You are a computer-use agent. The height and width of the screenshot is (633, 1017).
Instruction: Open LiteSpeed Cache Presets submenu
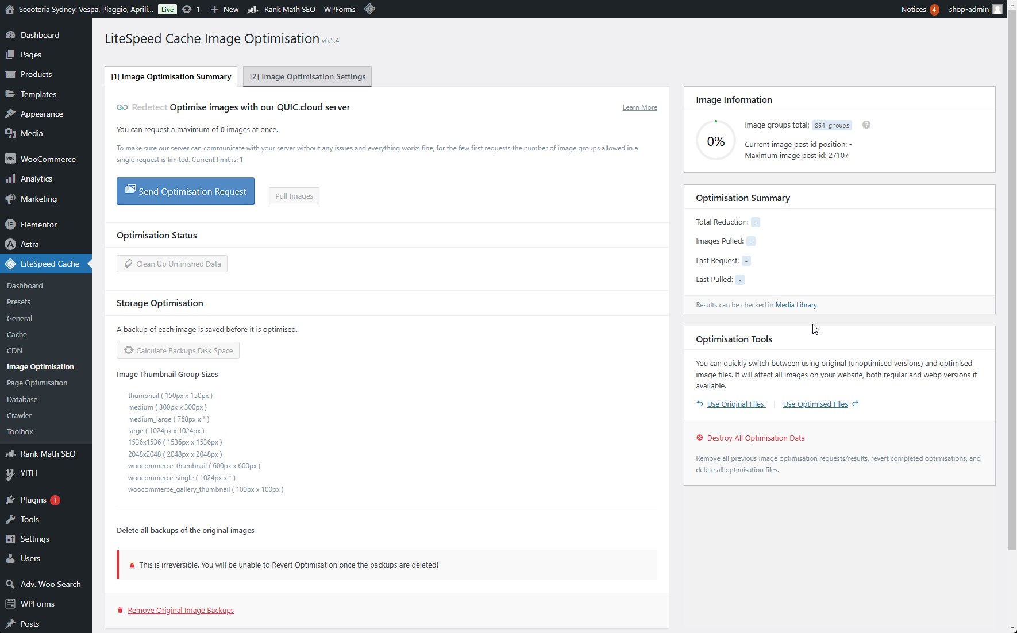(18, 302)
